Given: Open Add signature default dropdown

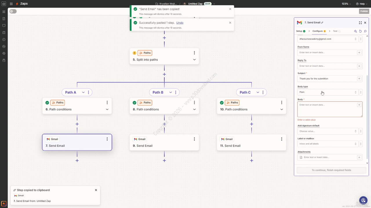Looking at the screenshot, I should [x=328, y=131].
